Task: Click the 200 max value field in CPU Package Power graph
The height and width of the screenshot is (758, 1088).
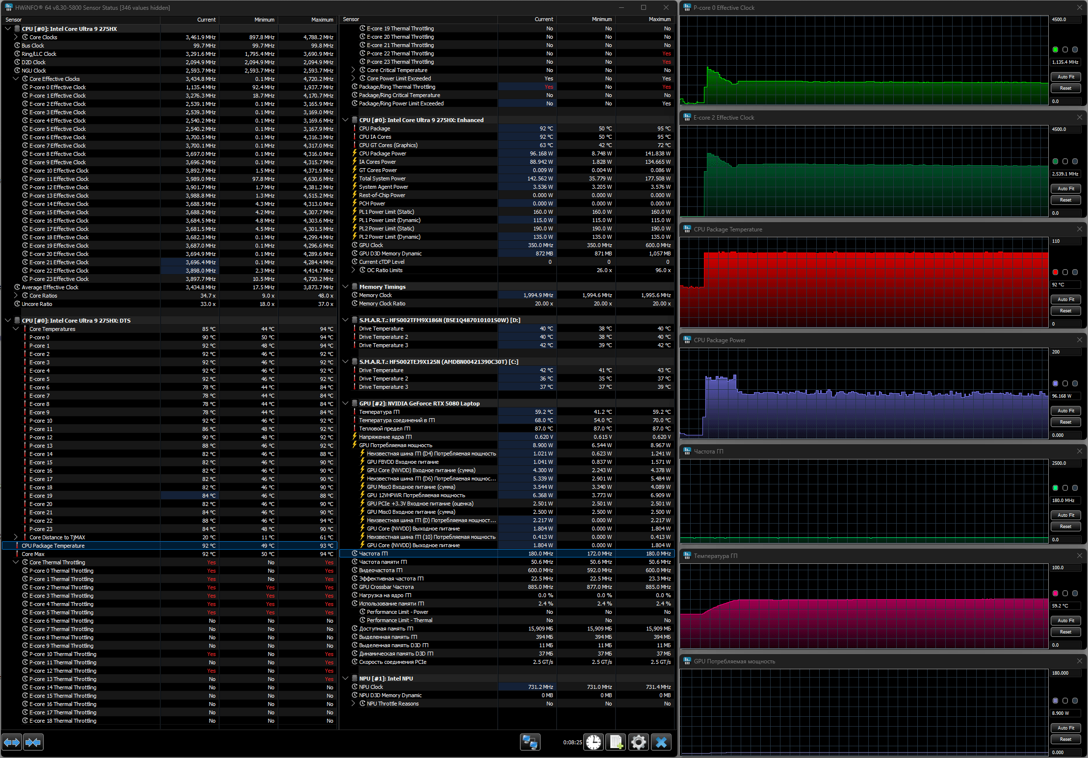Action: click(x=1065, y=352)
